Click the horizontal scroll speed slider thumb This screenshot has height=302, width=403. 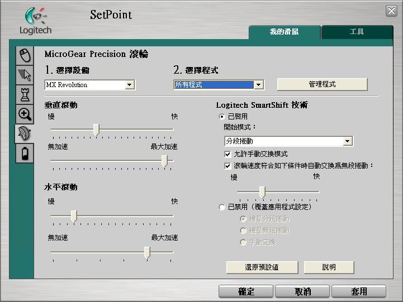pyautogui.click(x=74, y=216)
